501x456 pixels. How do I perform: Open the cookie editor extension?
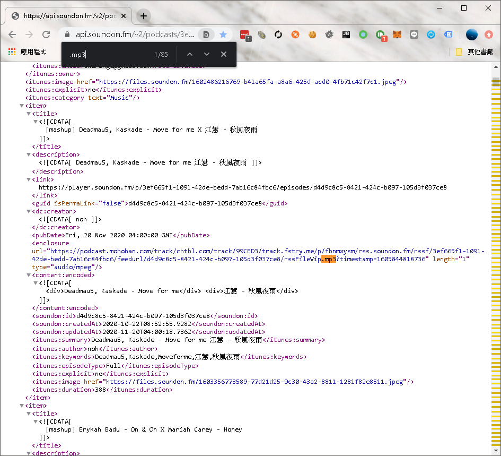pyautogui.click(x=312, y=35)
